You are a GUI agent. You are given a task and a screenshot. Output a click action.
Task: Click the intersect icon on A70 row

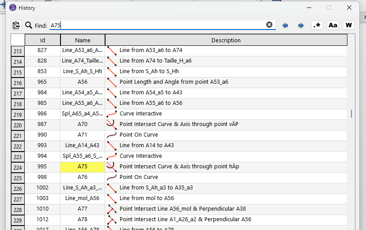point(112,124)
